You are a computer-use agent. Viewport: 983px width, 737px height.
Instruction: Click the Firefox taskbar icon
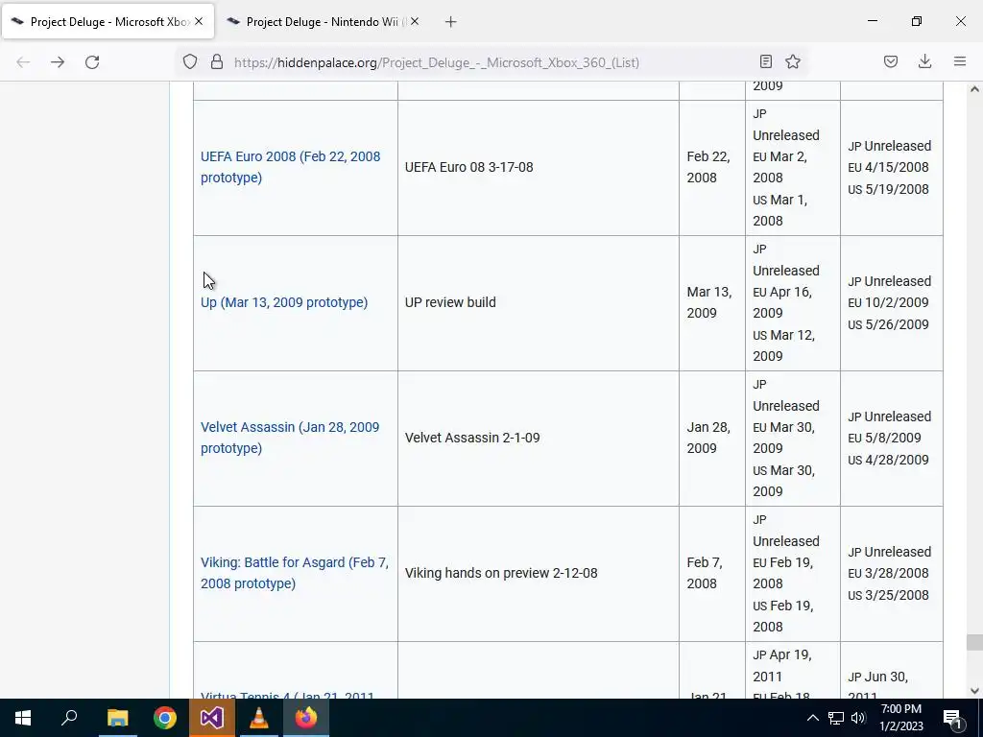coord(306,718)
